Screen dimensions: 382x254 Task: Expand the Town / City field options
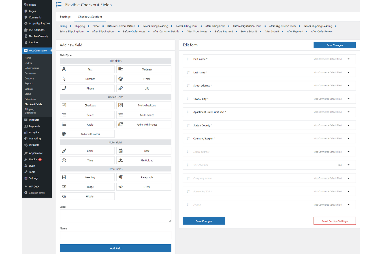(348, 99)
